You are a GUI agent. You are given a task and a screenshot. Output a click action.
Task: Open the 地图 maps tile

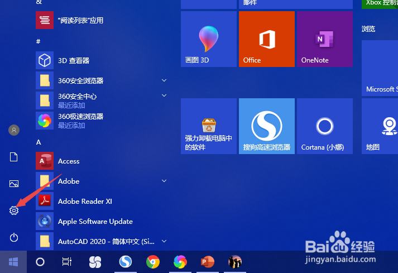click(380, 126)
